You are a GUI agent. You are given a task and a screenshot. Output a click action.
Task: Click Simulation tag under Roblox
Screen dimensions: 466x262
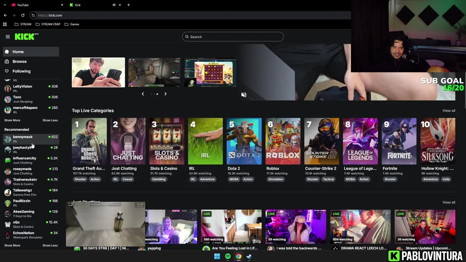[x=276, y=179]
